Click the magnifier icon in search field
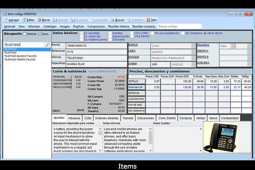The height and width of the screenshot is (170, 255). [47, 45]
